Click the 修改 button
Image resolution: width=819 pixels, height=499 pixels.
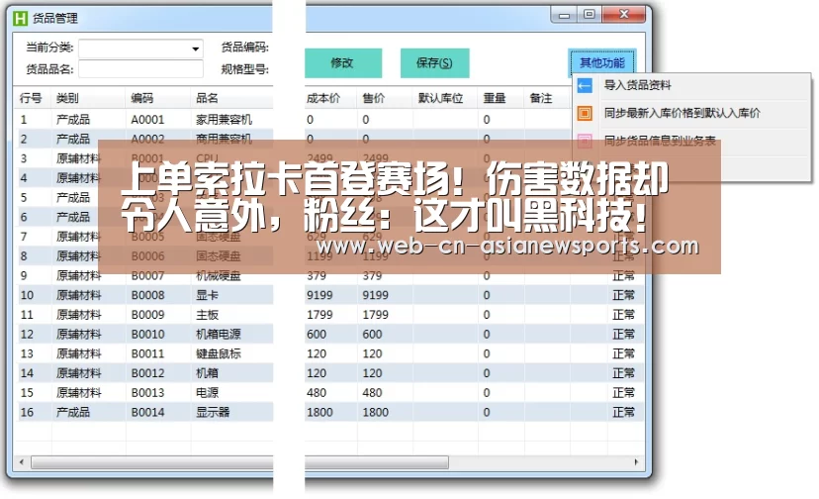coord(342,62)
